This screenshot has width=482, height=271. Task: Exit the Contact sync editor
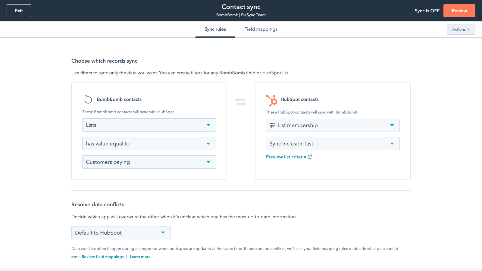tap(19, 11)
